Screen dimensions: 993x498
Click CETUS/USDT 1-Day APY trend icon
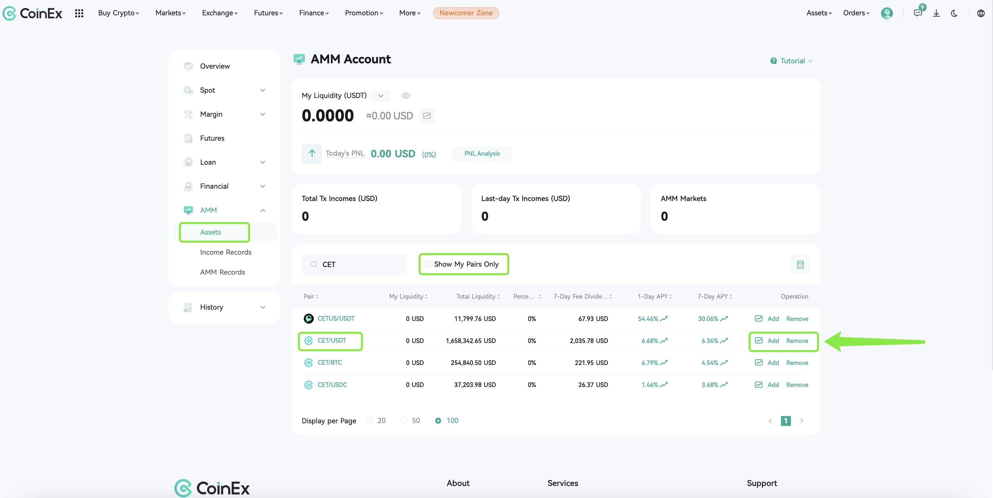664,318
